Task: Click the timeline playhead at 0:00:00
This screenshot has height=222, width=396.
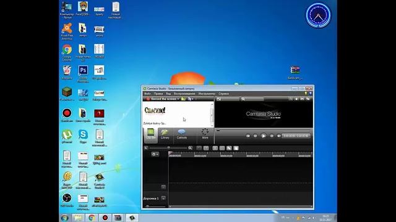Action: [170, 153]
